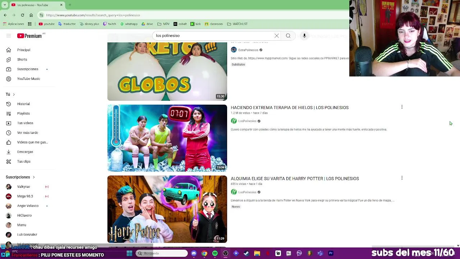
Task: Open options menu for Alquimia varita video
Action: coord(402,178)
